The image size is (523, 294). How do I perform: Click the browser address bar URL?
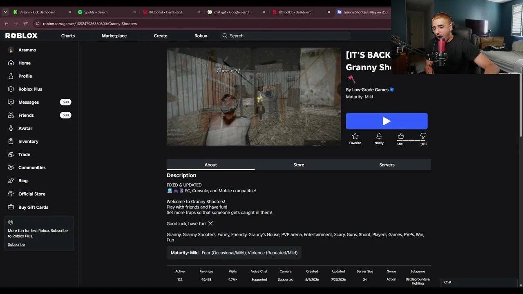[90, 24]
